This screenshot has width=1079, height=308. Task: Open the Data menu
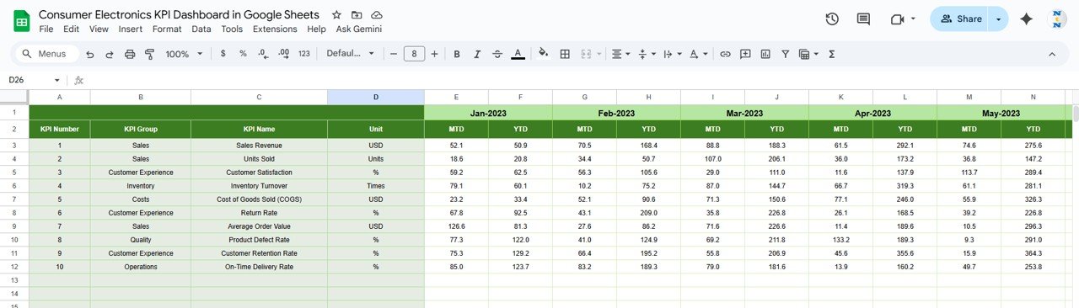click(201, 29)
